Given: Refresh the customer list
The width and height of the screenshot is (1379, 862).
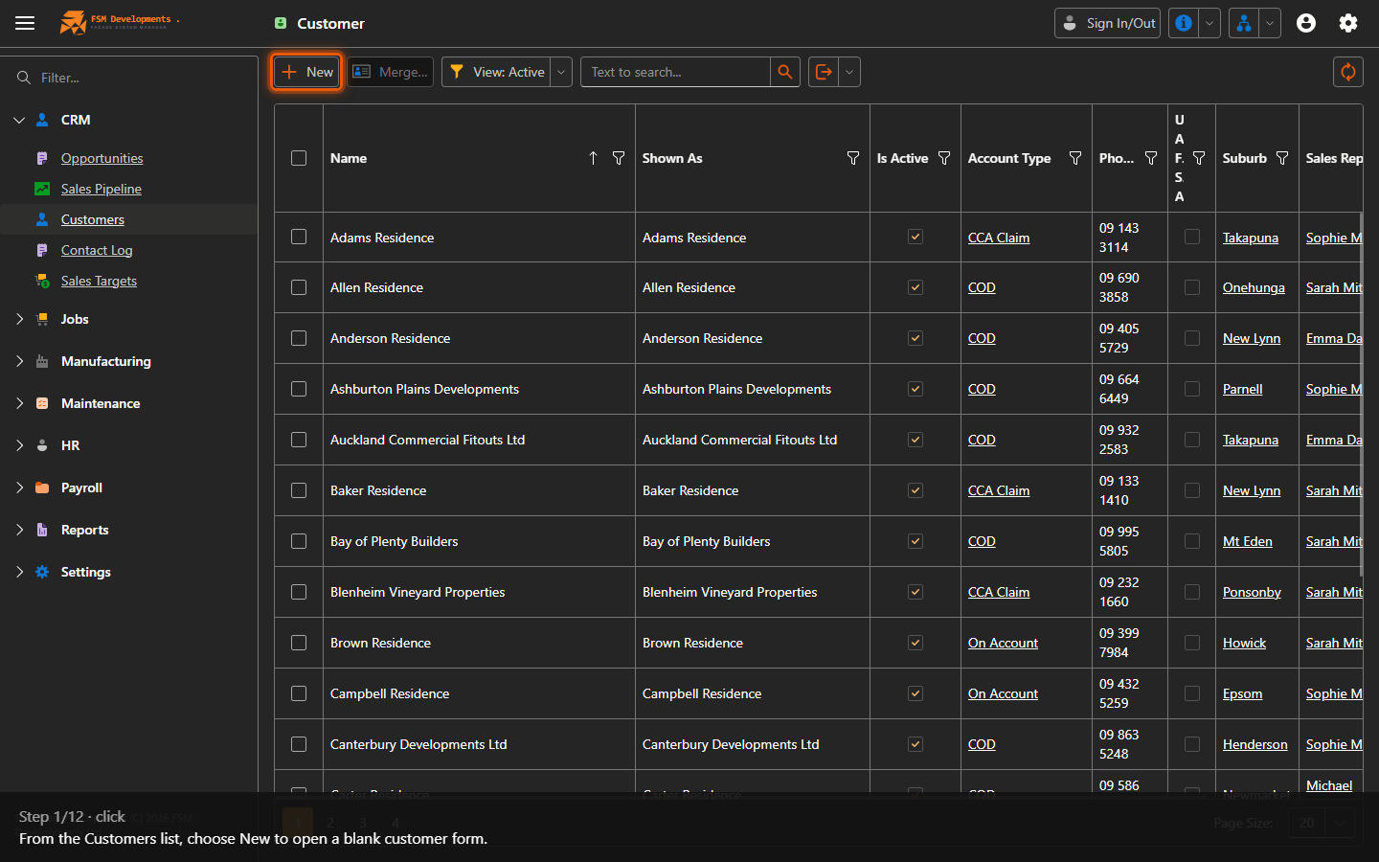Looking at the screenshot, I should (x=1348, y=72).
